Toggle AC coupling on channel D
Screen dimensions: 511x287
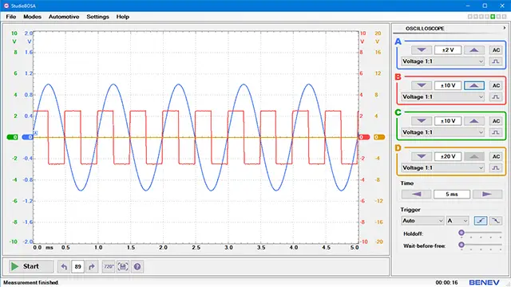coord(496,156)
